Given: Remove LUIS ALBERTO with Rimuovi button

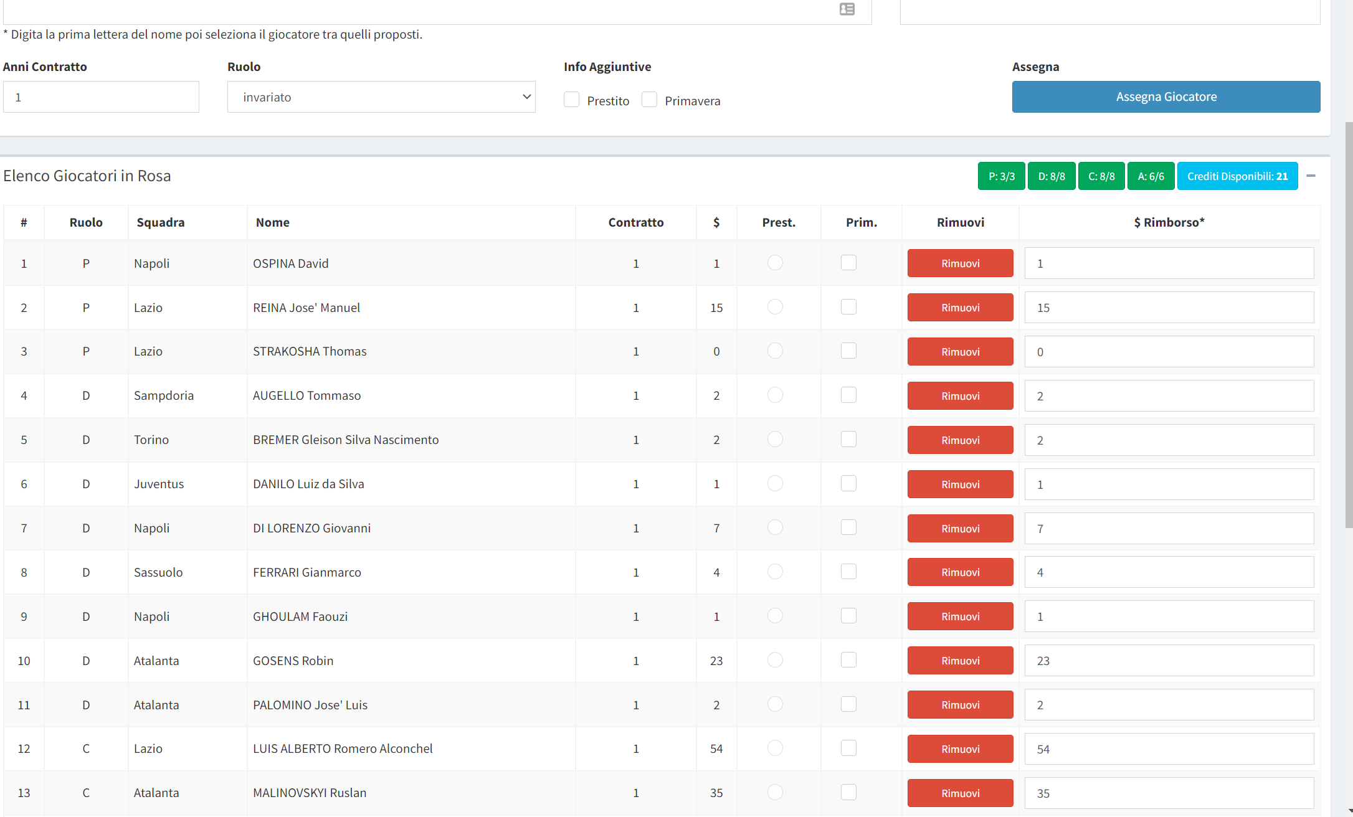Looking at the screenshot, I should pos(960,749).
